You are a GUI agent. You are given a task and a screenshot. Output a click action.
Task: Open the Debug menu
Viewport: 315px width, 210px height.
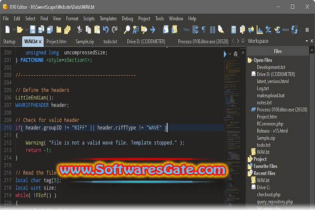click(x=127, y=19)
